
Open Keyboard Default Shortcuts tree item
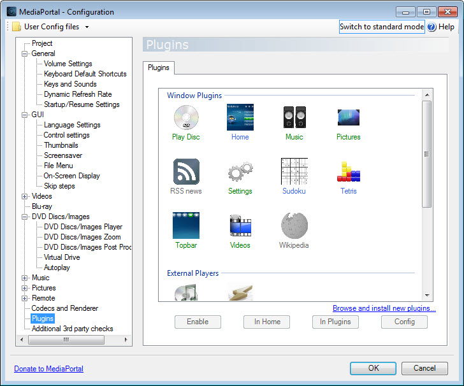click(x=85, y=74)
